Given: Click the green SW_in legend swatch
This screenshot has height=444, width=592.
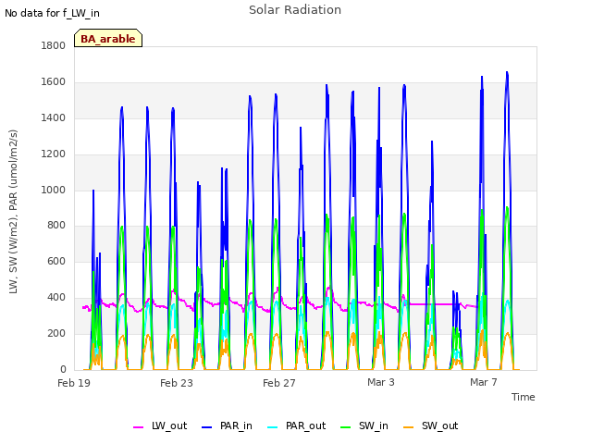Looking at the screenshot, I should pyautogui.click(x=345, y=427).
